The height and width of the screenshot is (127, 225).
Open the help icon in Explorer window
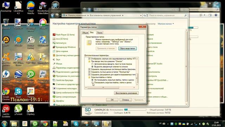coord(216,15)
